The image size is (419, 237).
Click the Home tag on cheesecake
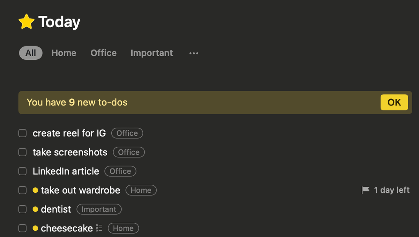point(123,228)
